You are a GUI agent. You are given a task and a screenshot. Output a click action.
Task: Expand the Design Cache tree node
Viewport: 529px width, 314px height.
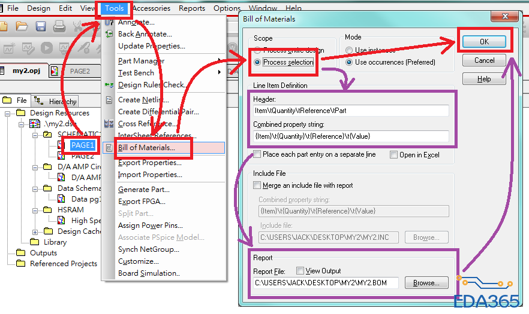click(35, 232)
